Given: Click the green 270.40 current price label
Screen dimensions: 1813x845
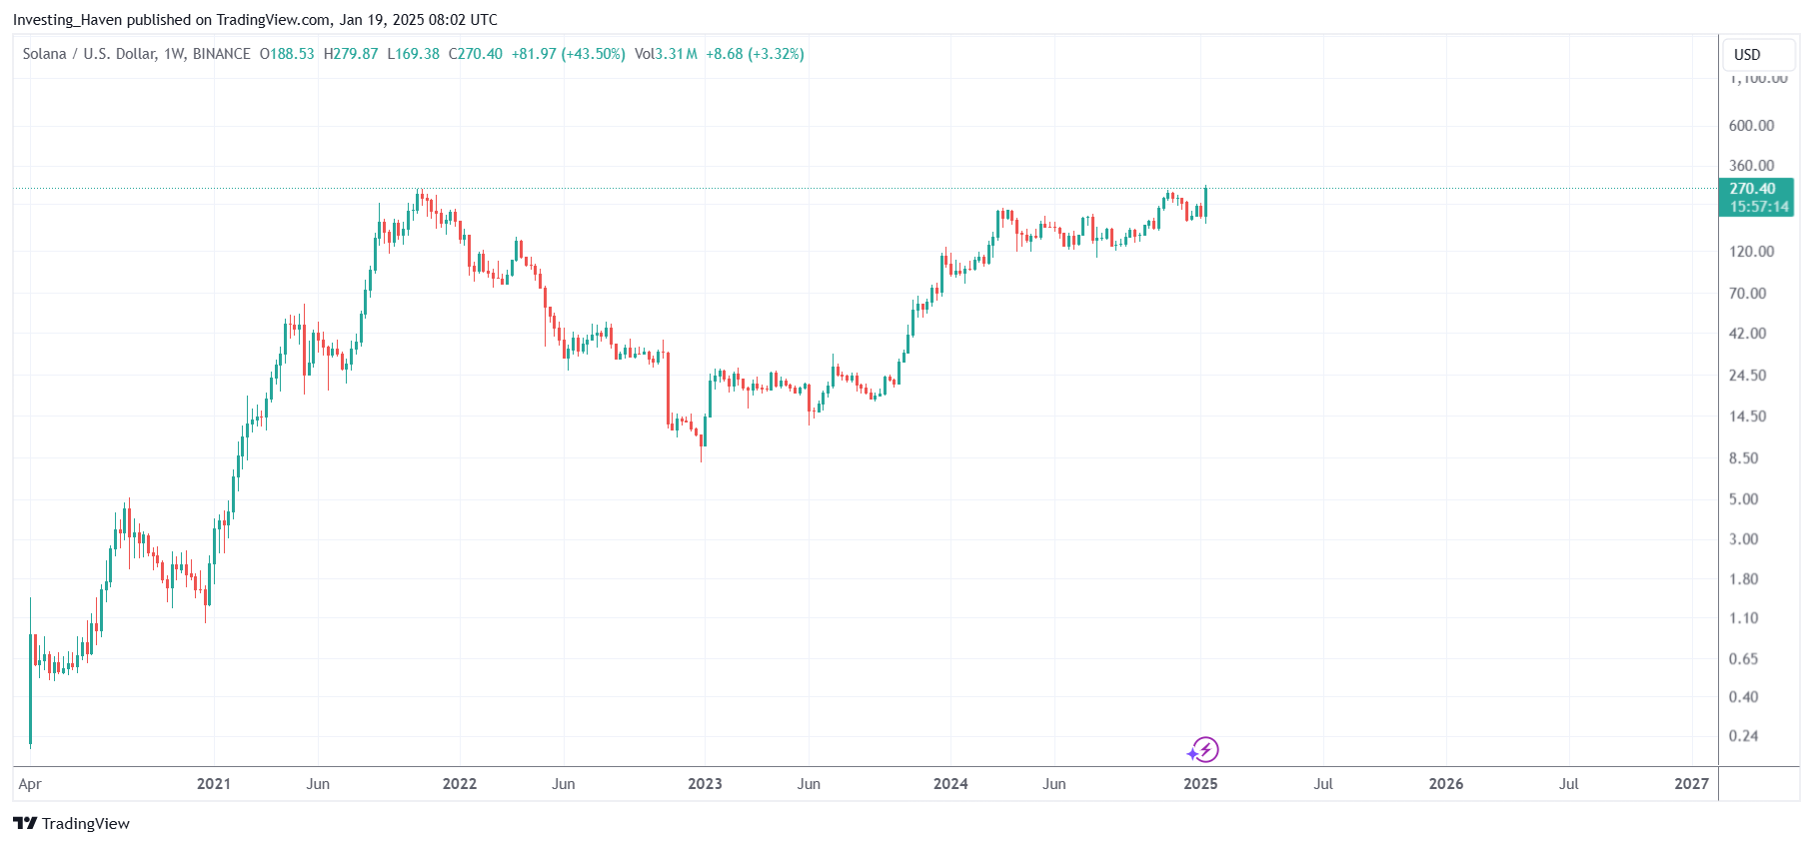Looking at the screenshot, I should point(1753,189).
